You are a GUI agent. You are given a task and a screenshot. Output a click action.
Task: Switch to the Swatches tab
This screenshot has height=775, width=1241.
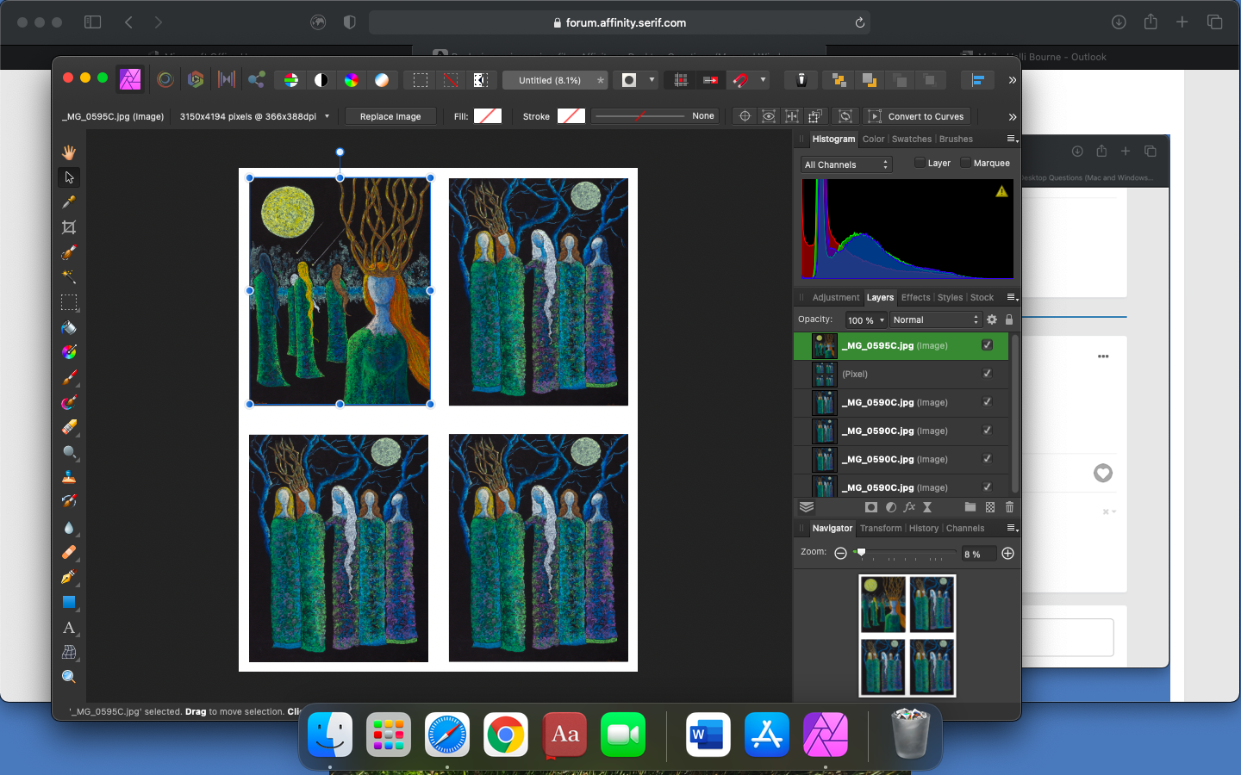click(912, 139)
